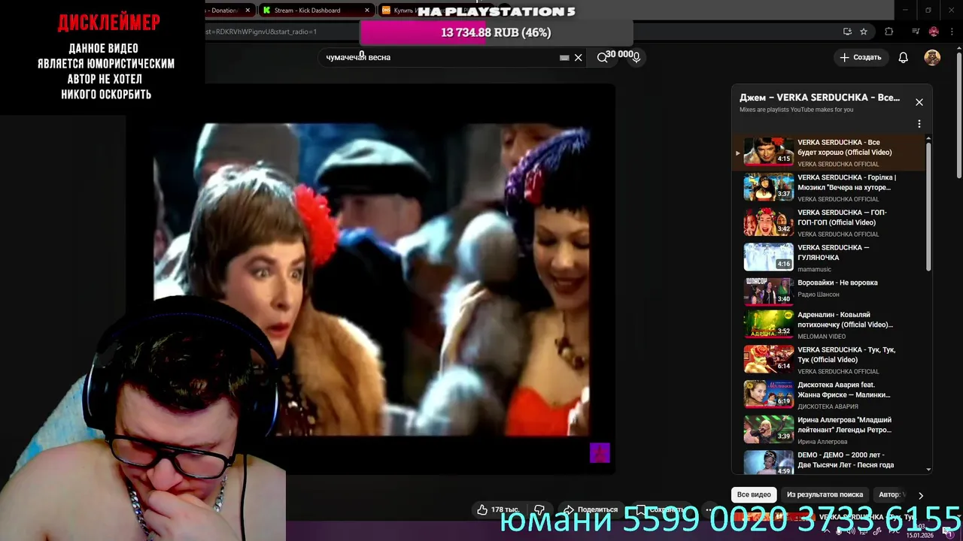Image resolution: width=963 pixels, height=541 pixels.
Task: Click channel name Ирина Аллегрова
Action: 822,442
